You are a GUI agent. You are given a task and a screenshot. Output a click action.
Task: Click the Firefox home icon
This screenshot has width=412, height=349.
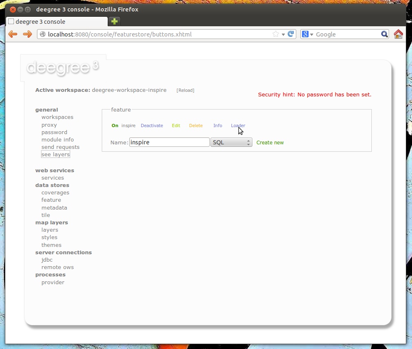point(398,34)
